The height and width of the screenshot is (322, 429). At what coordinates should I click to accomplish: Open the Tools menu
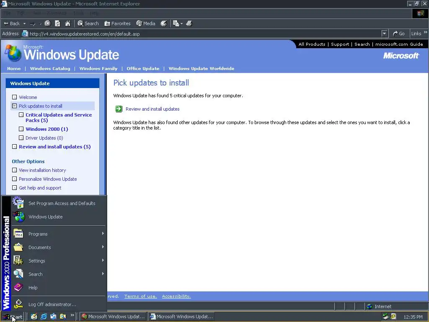coord(78,13)
